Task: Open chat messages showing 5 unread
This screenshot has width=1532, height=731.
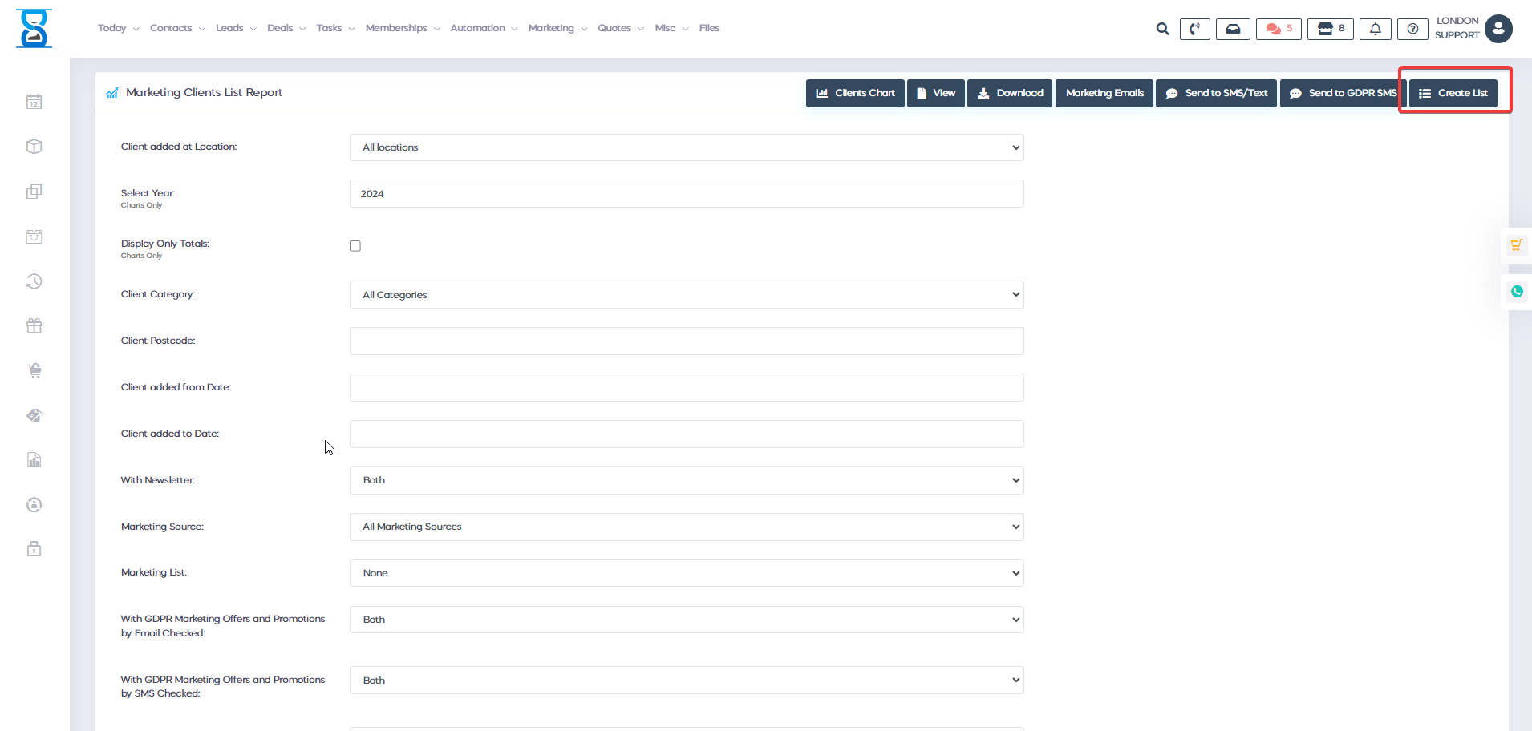Action: tap(1279, 29)
